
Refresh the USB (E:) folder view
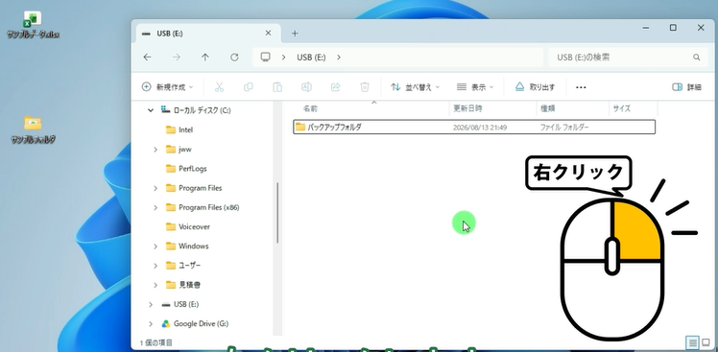[x=234, y=58]
